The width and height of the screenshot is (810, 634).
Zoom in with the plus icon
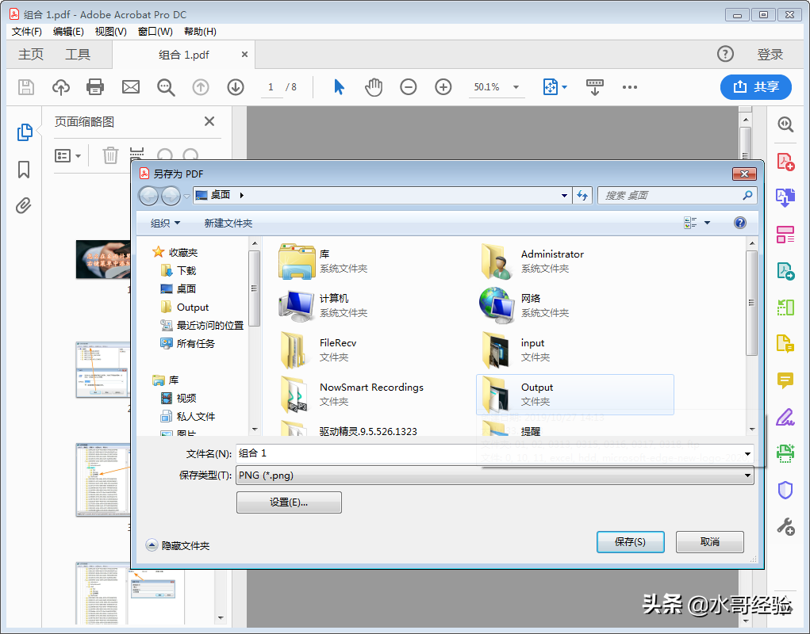(x=443, y=87)
